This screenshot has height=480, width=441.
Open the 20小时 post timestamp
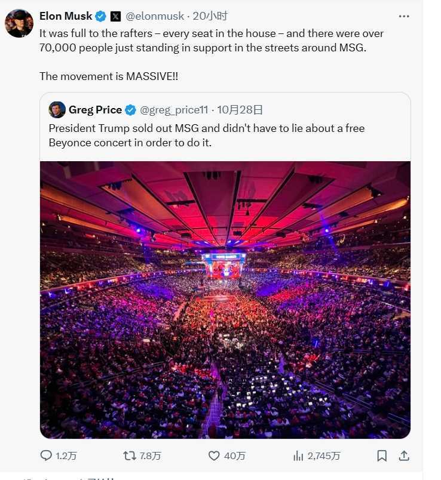click(210, 16)
